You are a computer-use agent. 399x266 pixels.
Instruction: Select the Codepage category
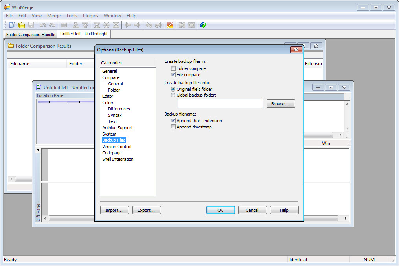(112, 153)
